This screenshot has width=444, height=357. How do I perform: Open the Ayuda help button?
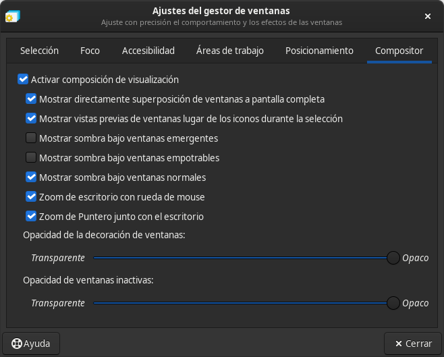31,344
